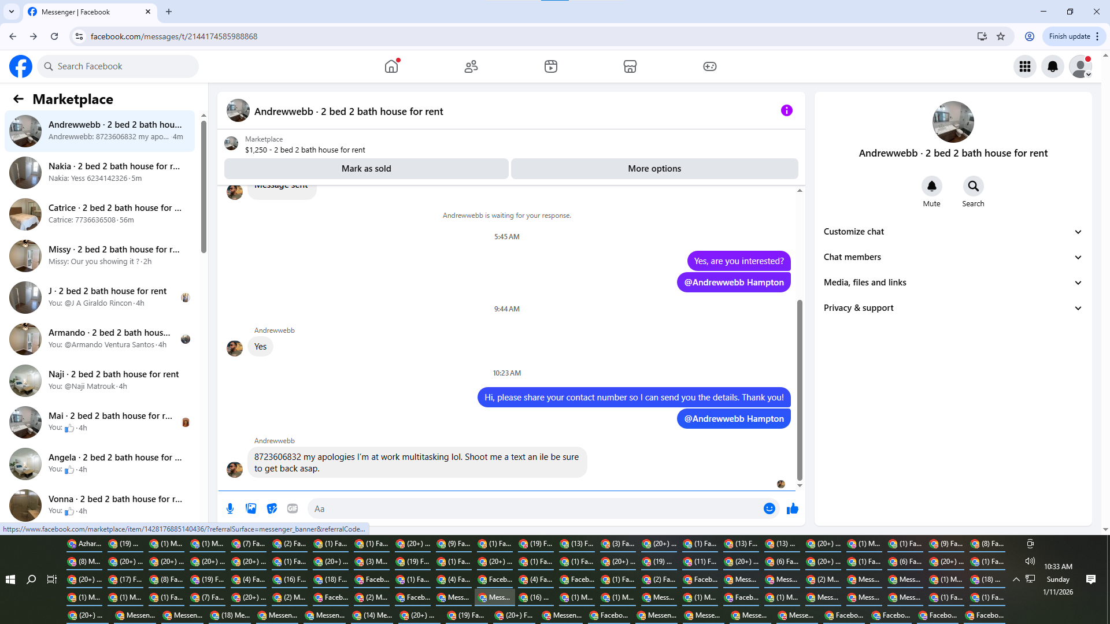Click the back arrow beside Marketplace
1110x624 pixels.
(18, 99)
